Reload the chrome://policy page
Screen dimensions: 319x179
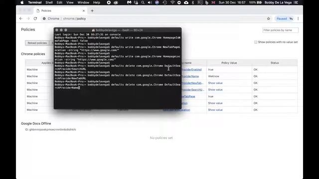tap(35, 18)
